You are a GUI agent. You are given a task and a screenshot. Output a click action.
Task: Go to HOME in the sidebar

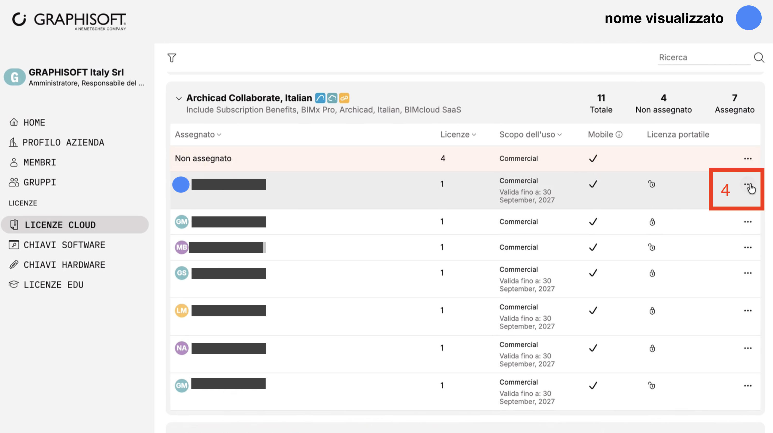[x=28, y=123]
